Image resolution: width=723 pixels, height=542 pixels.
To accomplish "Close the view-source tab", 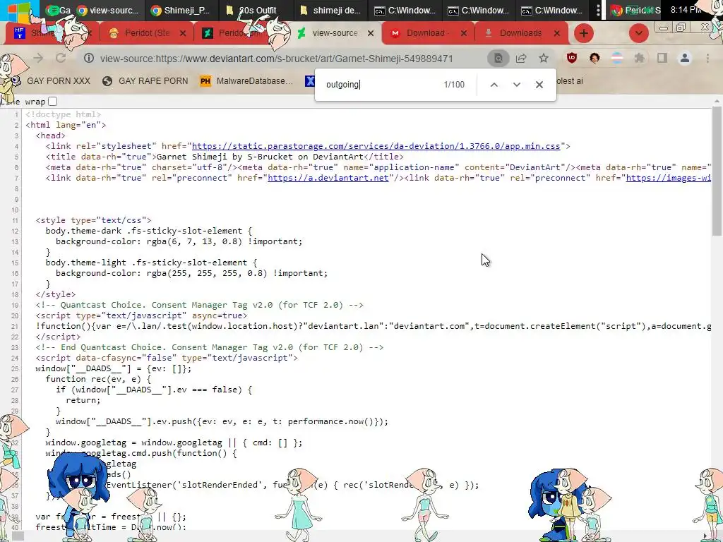I will click(x=371, y=33).
